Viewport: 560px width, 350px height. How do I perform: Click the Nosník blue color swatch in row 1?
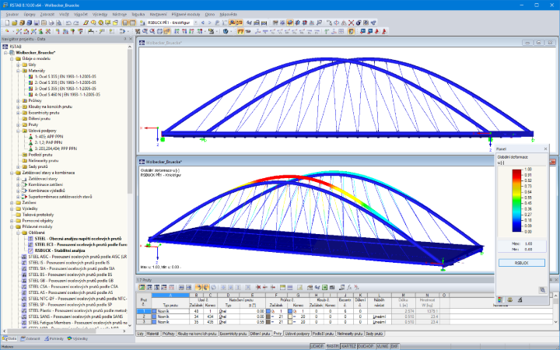(x=154, y=311)
